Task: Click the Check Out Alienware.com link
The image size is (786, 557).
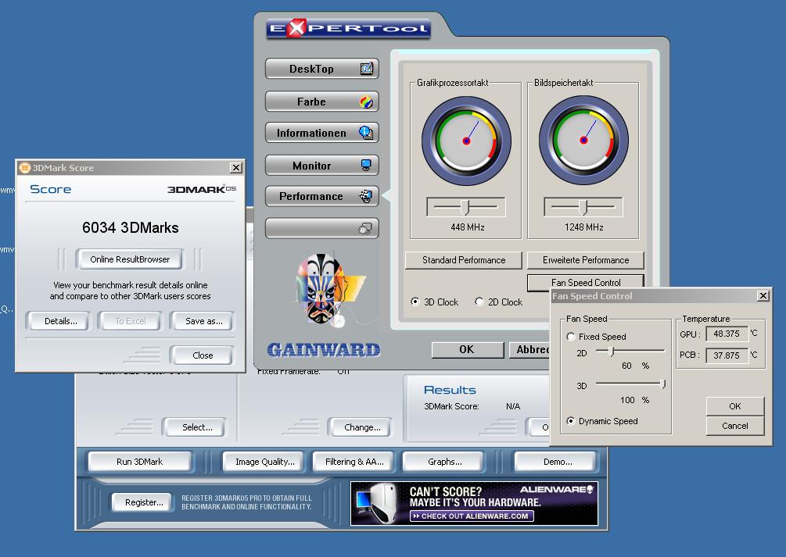Action: pyautogui.click(x=472, y=516)
